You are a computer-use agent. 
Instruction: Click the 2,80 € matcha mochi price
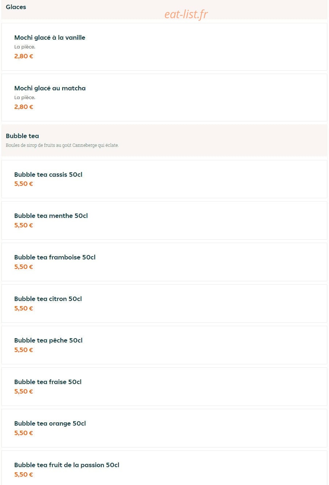[24, 107]
